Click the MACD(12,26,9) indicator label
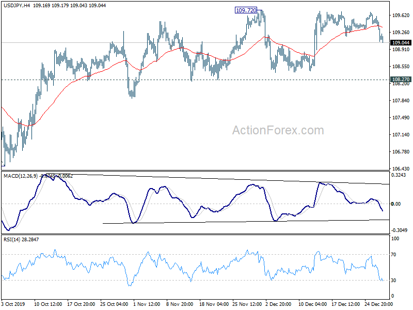The image size is (413, 310). pyautogui.click(x=21, y=176)
